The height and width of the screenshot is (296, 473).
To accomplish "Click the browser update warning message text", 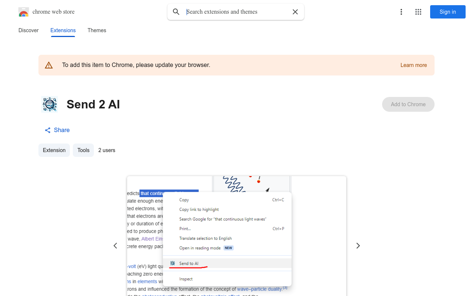I will pos(136,65).
